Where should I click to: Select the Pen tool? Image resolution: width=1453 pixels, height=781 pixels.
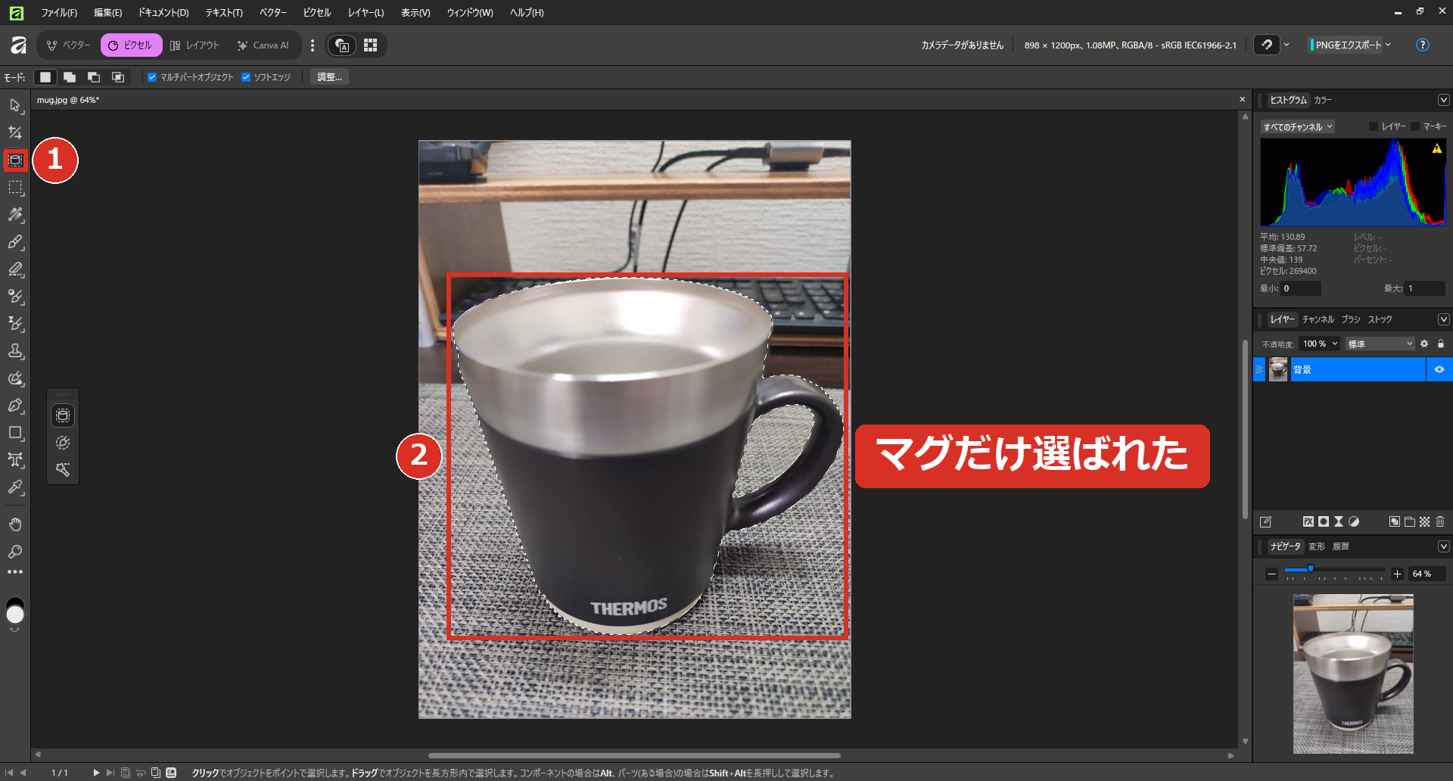[x=15, y=405]
